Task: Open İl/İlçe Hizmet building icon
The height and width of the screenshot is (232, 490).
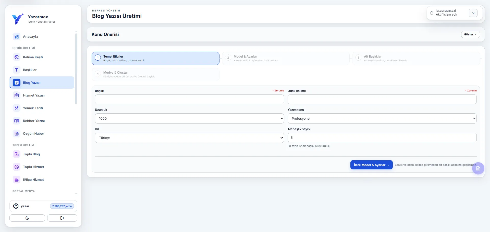Action: (17, 180)
